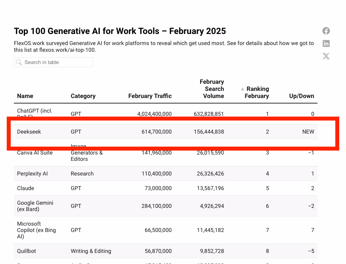Select the Deekseek row name
The height and width of the screenshot is (264, 346).
[x=29, y=132]
